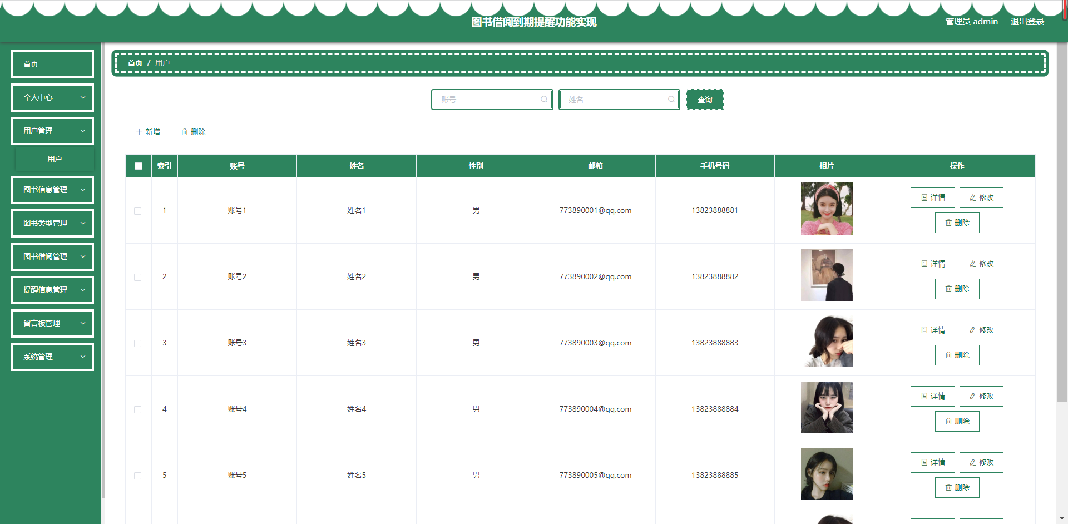Focus the 账号 search input field

point(492,100)
